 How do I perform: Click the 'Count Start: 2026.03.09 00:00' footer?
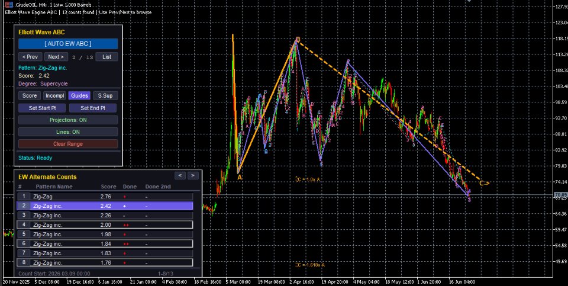(54, 274)
